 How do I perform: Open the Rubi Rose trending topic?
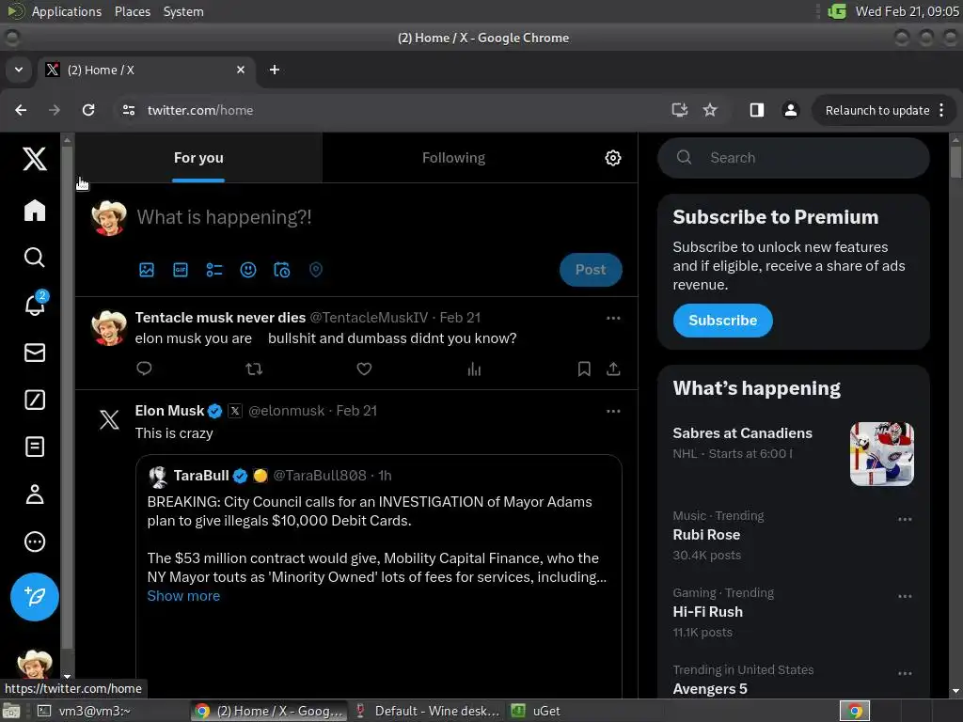click(706, 535)
